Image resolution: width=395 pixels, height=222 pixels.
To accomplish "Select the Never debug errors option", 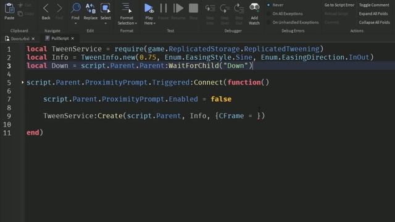I will pos(268,5).
